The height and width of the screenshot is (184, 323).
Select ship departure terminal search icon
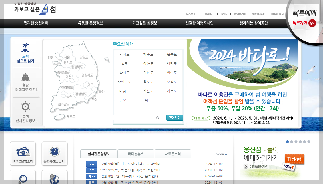25,77
